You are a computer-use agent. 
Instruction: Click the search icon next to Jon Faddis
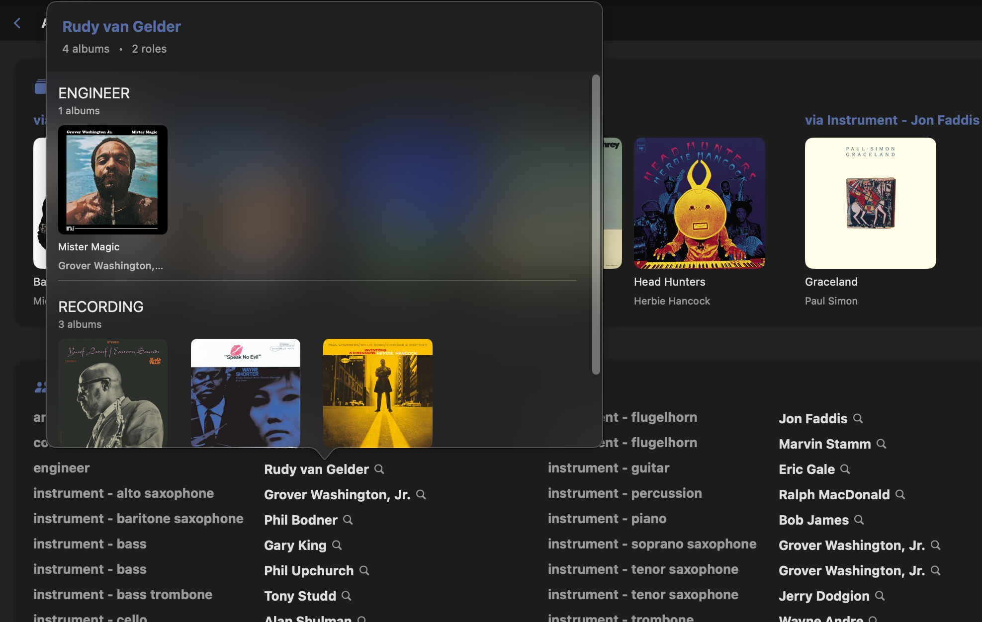point(858,418)
